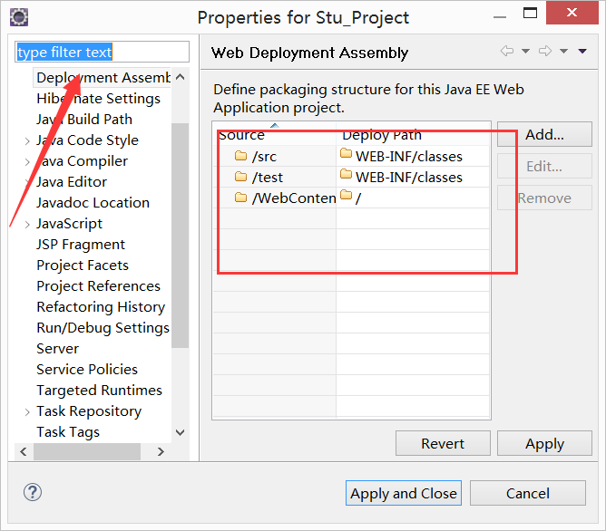The width and height of the screenshot is (606, 531).
Task: Select Targeted Runtimes entry
Action: coord(99,391)
